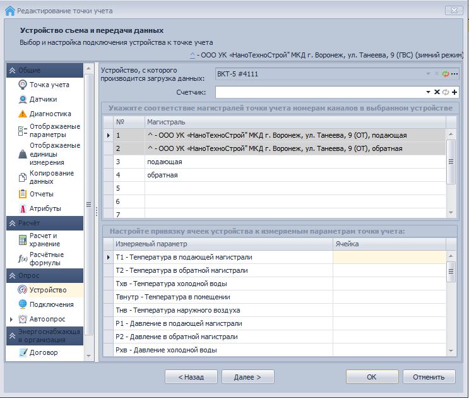The height and width of the screenshot is (401, 469).
Task: Click the home icon in title bar
Action: (10, 11)
